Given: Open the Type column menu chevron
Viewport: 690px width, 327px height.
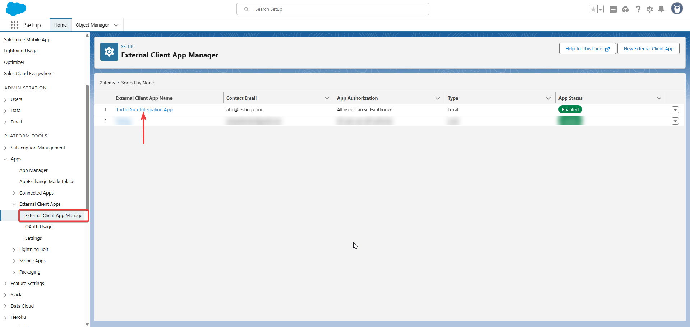Looking at the screenshot, I should 548,98.
